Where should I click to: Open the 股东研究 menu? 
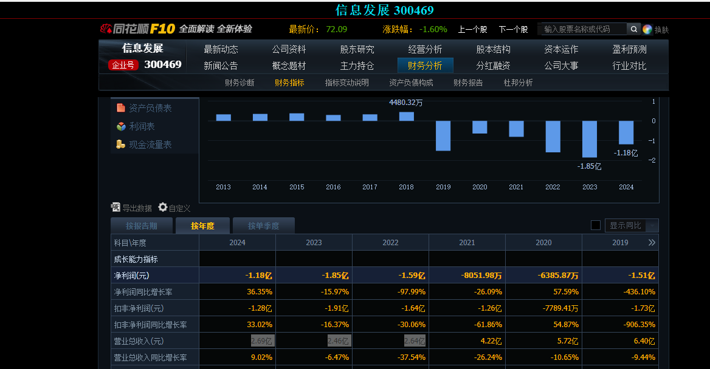point(357,49)
